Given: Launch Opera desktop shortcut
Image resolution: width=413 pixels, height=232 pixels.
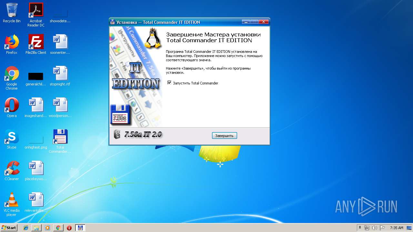Looking at the screenshot, I should (x=12, y=108).
